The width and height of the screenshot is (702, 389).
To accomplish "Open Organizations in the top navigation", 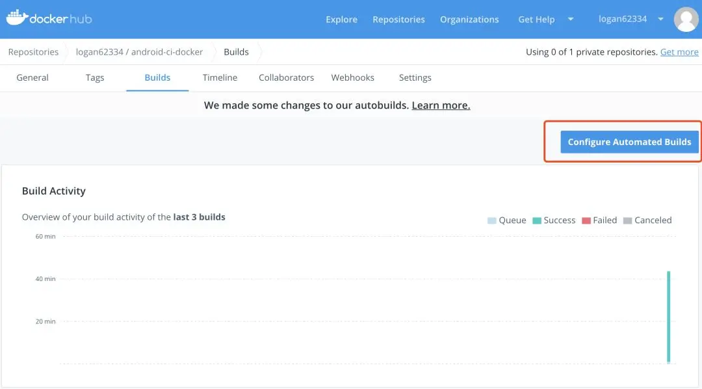I will click(x=469, y=20).
